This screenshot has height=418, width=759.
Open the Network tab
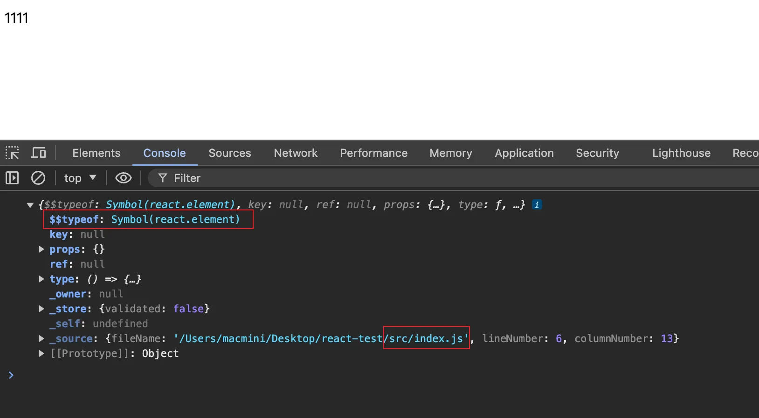[296, 153]
